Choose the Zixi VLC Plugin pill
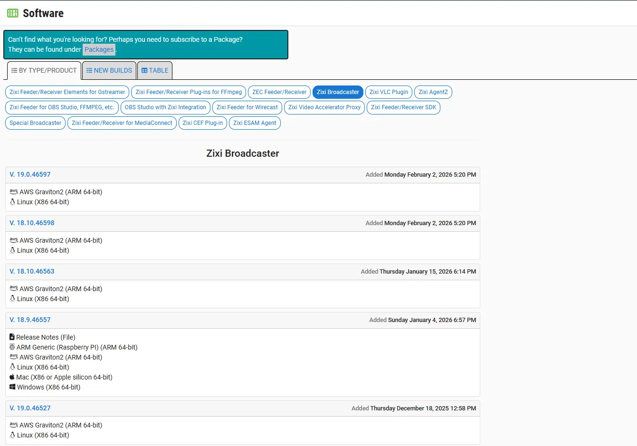The image size is (637, 446). (389, 92)
